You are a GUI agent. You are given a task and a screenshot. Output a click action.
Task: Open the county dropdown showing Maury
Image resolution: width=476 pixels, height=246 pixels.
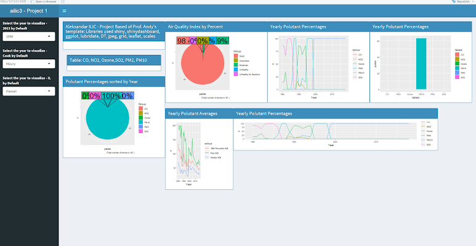(29, 64)
